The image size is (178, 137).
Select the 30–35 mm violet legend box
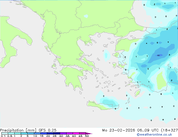[63, 133]
